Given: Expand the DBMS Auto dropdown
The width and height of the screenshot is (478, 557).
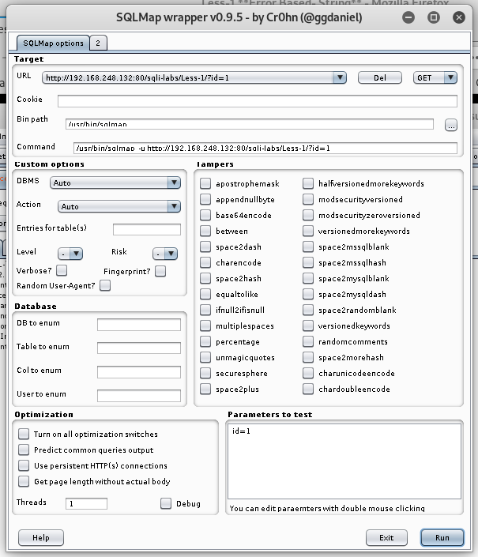Looking at the screenshot, I should tap(115, 183).
